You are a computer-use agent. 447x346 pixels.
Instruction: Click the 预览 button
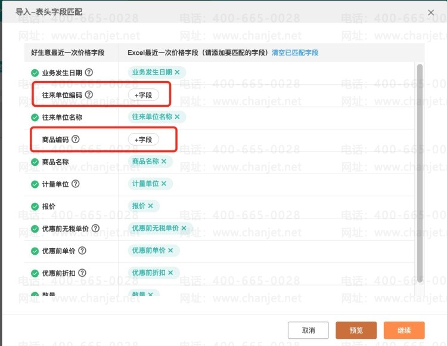(x=356, y=330)
